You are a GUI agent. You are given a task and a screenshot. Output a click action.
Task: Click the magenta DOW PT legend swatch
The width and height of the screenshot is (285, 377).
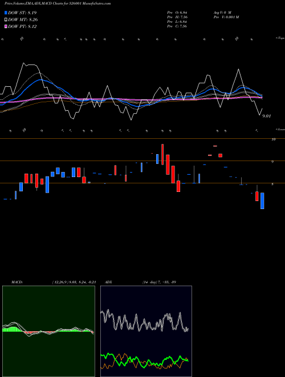6,26
